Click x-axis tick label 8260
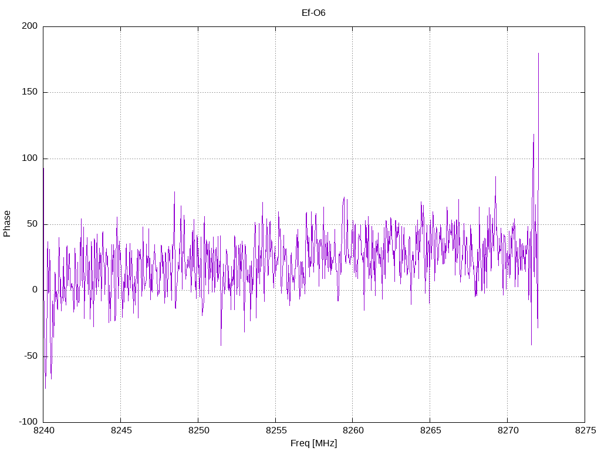Viewport: 601px width, 451px height. [x=353, y=430]
